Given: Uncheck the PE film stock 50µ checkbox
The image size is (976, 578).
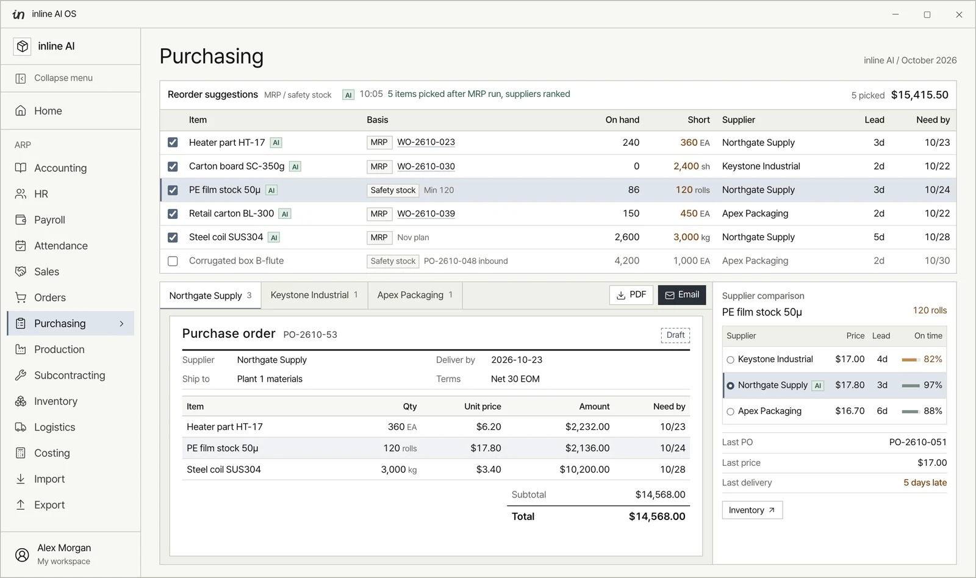Looking at the screenshot, I should pyautogui.click(x=173, y=190).
